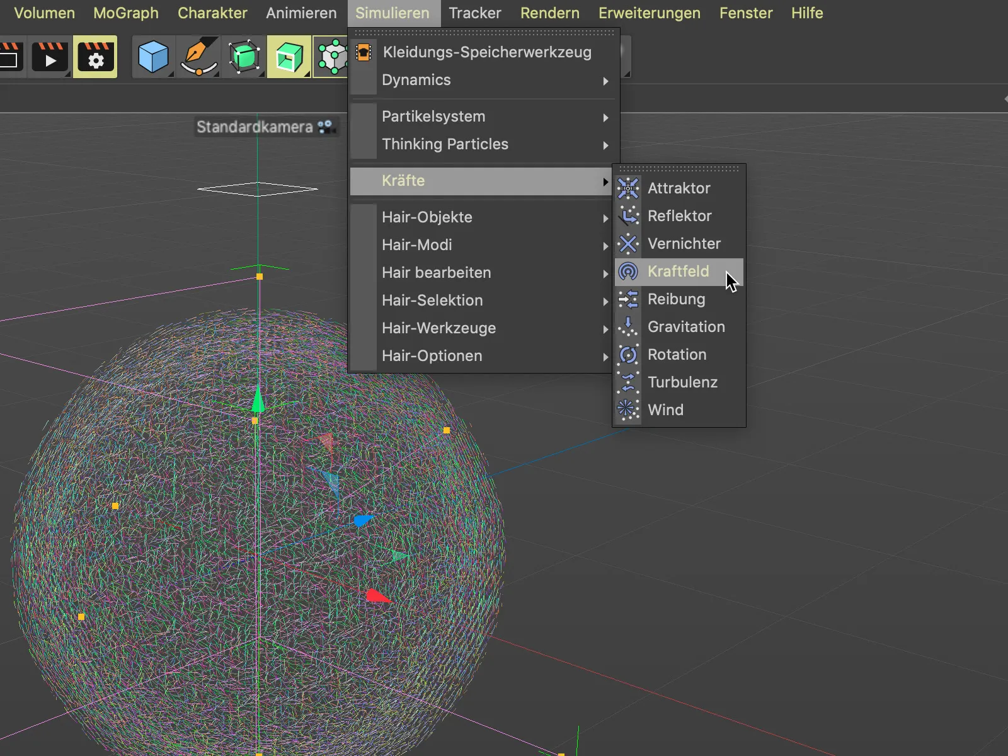
Task: Open the Fenster menu
Action: pyautogui.click(x=746, y=13)
